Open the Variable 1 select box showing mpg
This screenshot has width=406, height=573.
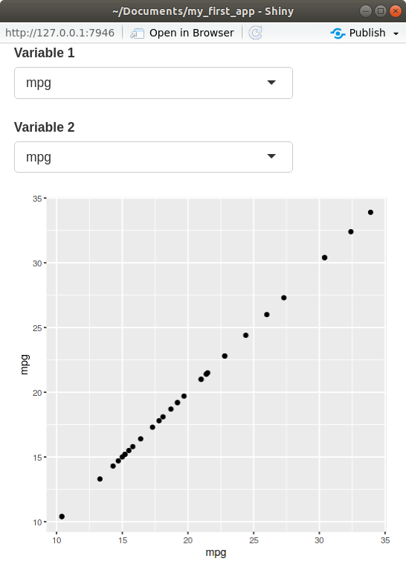(x=153, y=83)
